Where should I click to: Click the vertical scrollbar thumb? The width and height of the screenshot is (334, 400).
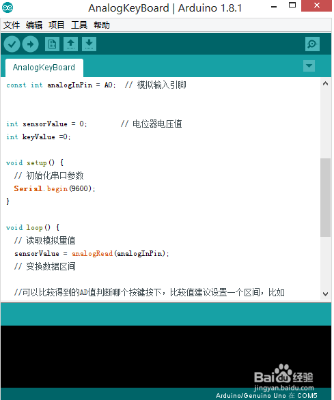pos(325,197)
